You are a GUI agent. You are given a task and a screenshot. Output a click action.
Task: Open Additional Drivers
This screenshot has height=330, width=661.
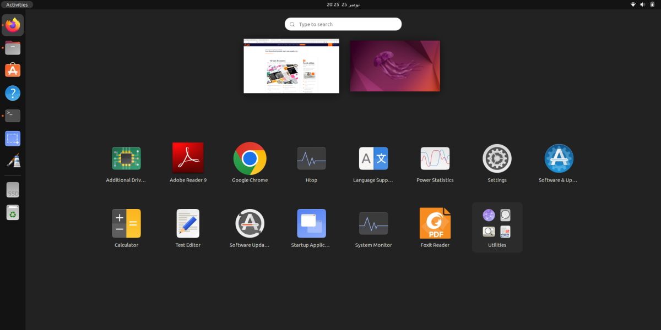126,158
